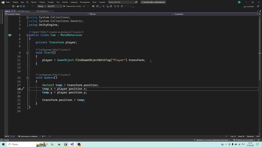Open the Тест menu

58,2
